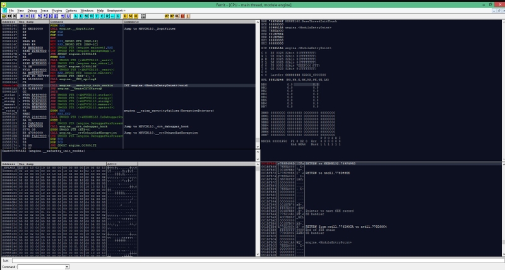Click the Lua input field
The height and width of the screenshot is (270, 505).
(258, 261)
